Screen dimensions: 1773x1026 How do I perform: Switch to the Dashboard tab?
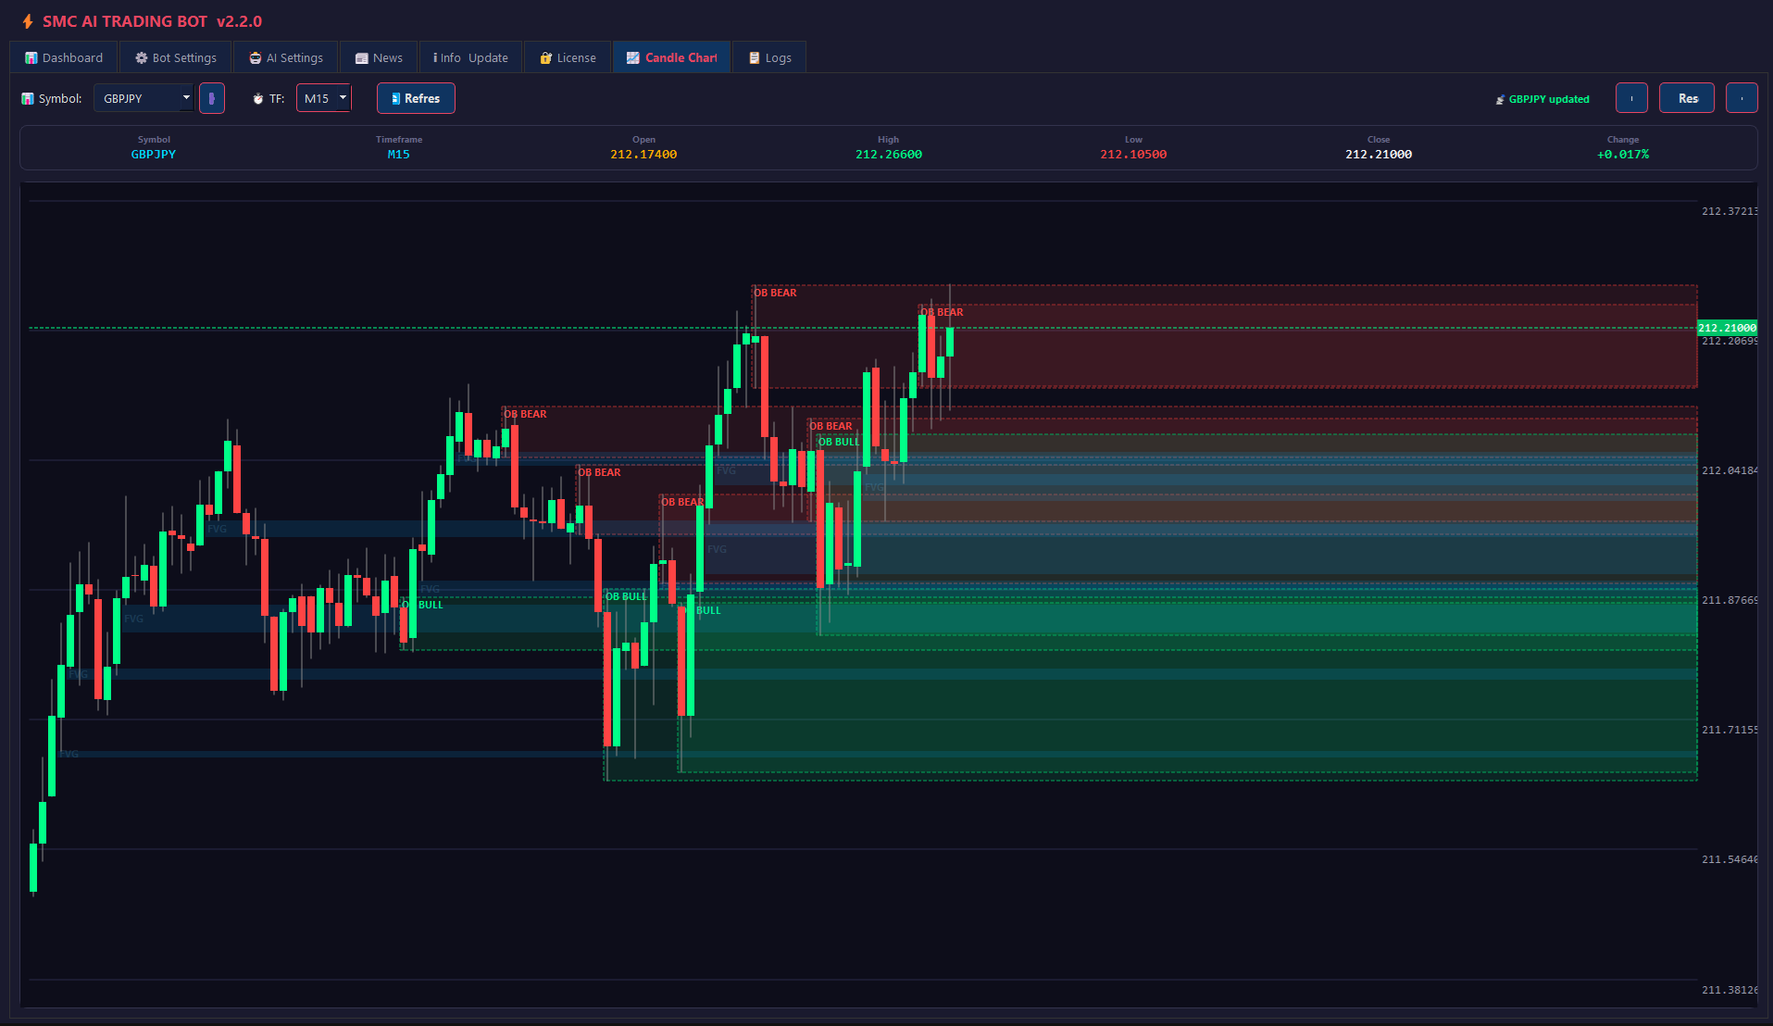63,57
